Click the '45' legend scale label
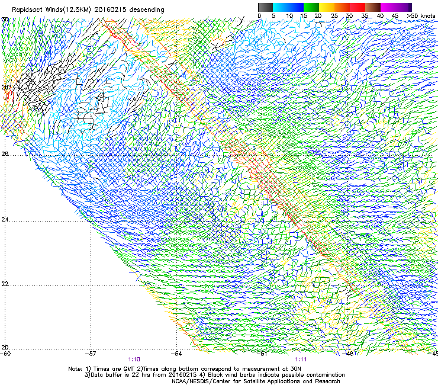This screenshot has height=385, width=438. click(395, 15)
